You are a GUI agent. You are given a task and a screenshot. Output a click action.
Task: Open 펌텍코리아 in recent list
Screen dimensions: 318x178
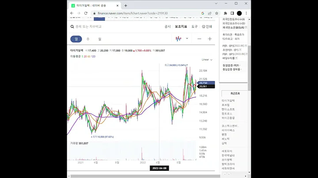click(228, 164)
